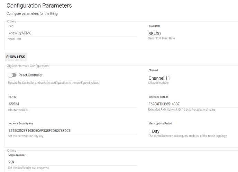Image resolution: width=238 pixels, height=172 pixels.
Task: Click the ZigBee Network Configuration section label
Action: click(28, 65)
